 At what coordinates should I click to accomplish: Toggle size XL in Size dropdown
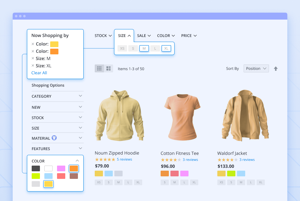coord(166,48)
